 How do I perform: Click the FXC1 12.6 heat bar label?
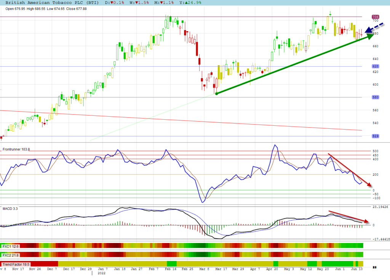[x=10, y=246]
